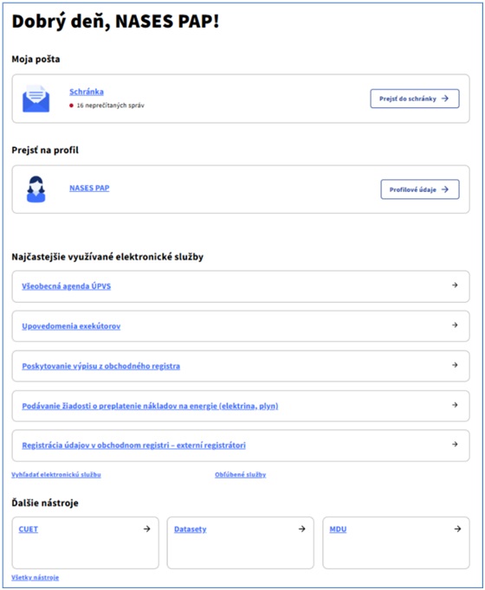The image size is (485, 590).
Task: Click the arrow on the Datasety card
Action: (x=302, y=529)
